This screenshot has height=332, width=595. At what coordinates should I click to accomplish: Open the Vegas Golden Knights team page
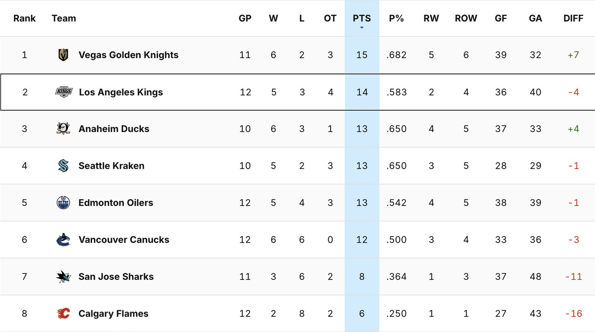pos(128,54)
